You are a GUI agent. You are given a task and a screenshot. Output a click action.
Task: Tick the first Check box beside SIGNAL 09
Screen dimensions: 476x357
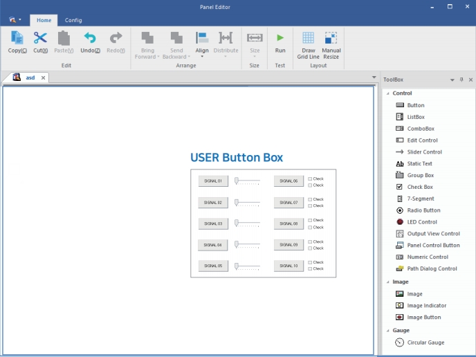[x=310, y=242]
